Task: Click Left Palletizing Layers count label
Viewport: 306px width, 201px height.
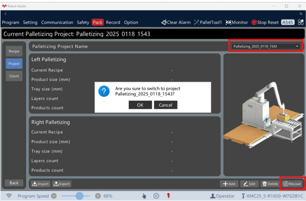Action: [45, 99]
